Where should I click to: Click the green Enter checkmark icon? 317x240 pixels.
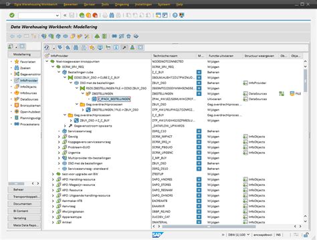12,15
